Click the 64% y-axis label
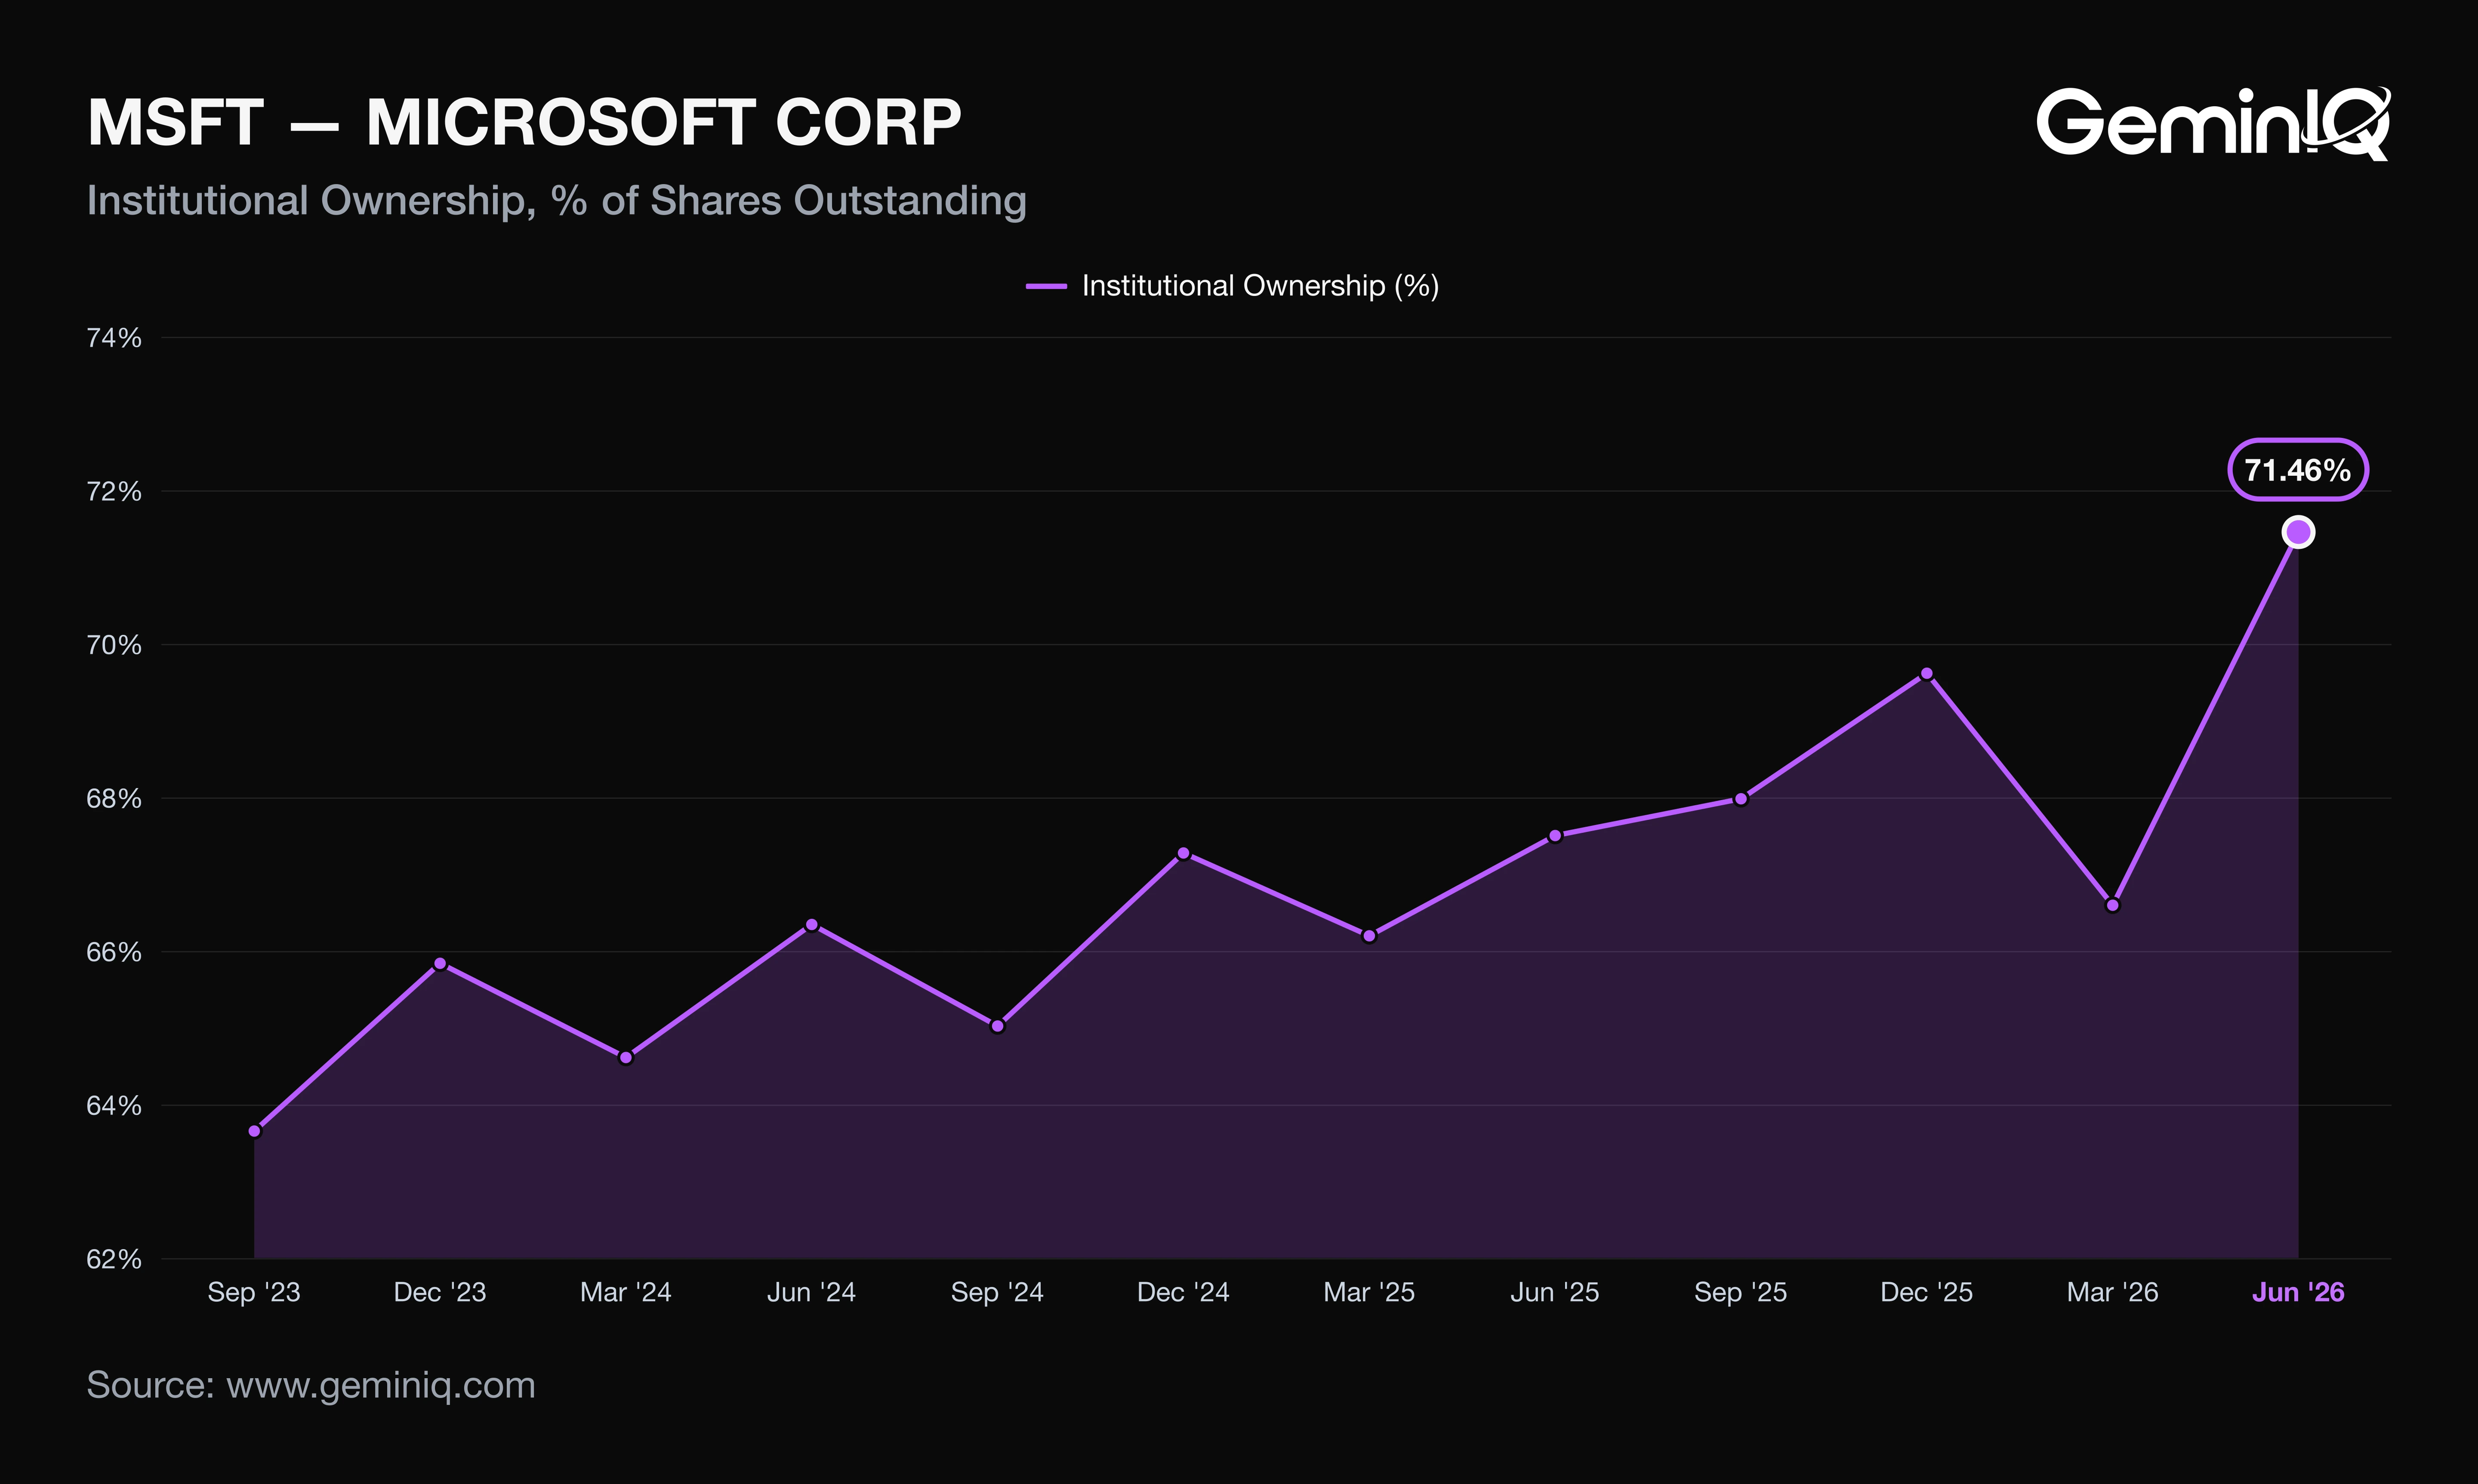Viewport: 2478px width, 1484px height. (114, 1106)
